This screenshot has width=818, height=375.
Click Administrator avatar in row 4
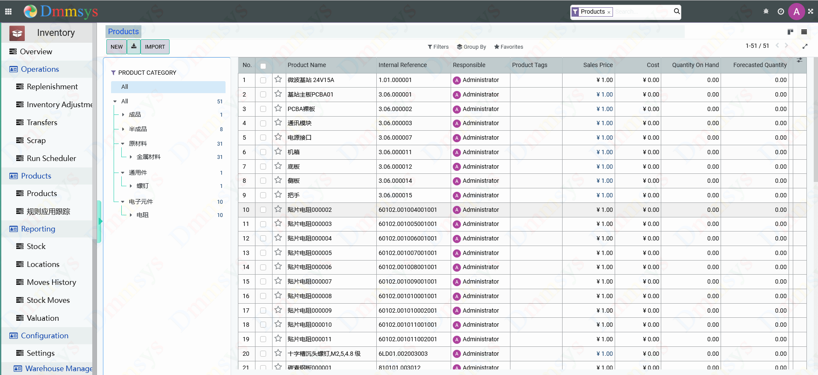click(x=457, y=123)
